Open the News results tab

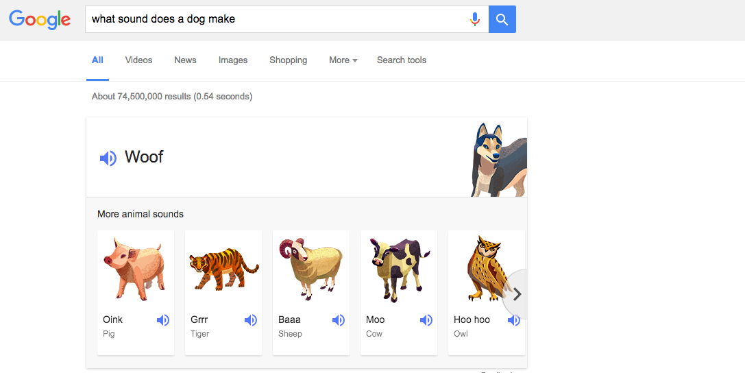(185, 60)
